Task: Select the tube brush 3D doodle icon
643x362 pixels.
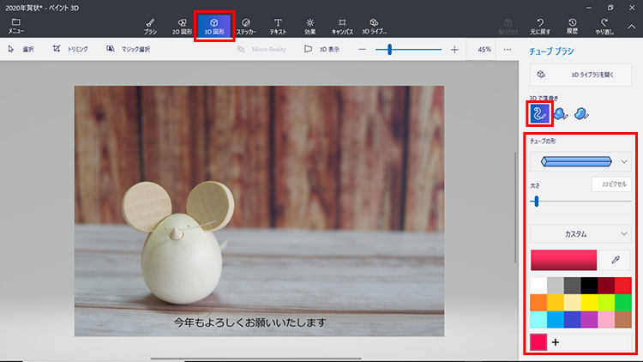Action: pos(538,113)
